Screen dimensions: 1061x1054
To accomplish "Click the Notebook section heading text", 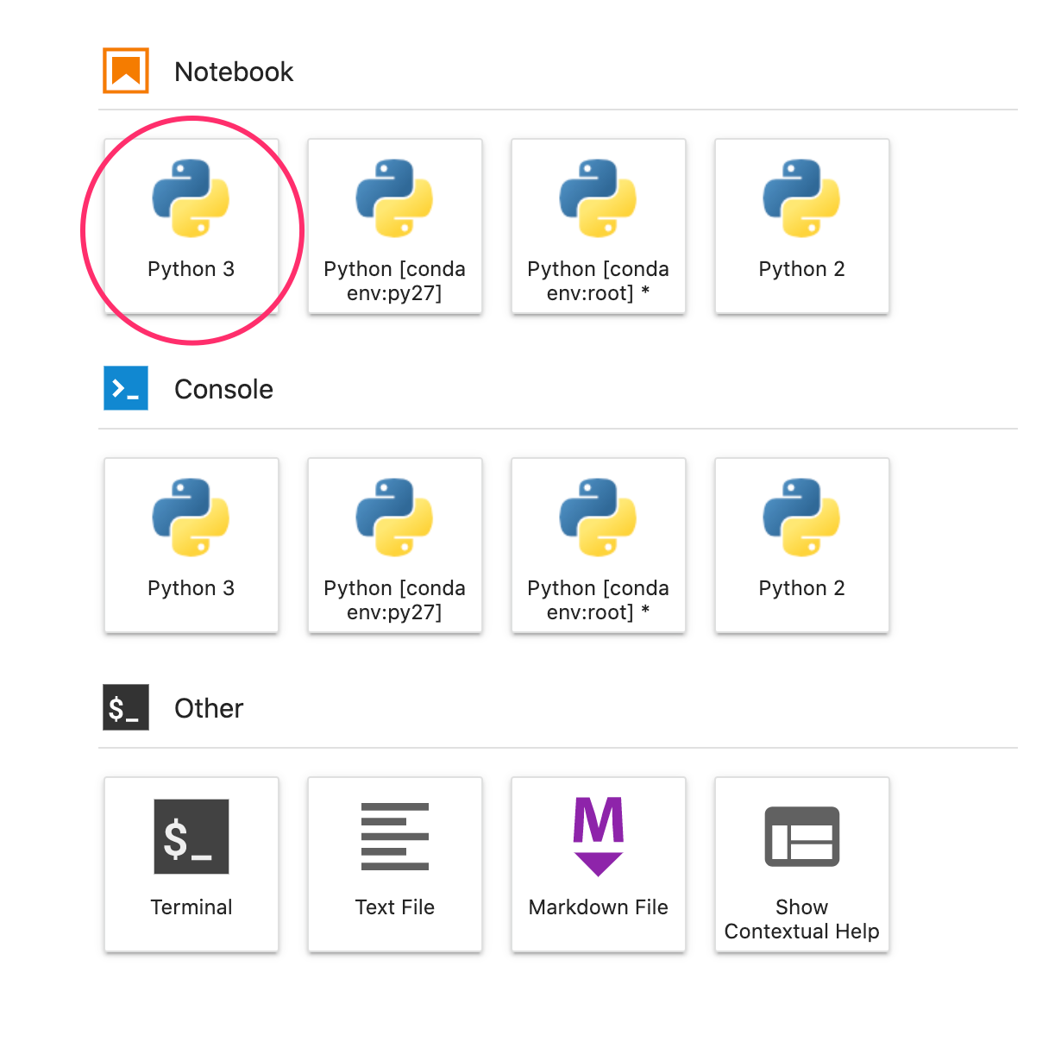I will 234,72.
